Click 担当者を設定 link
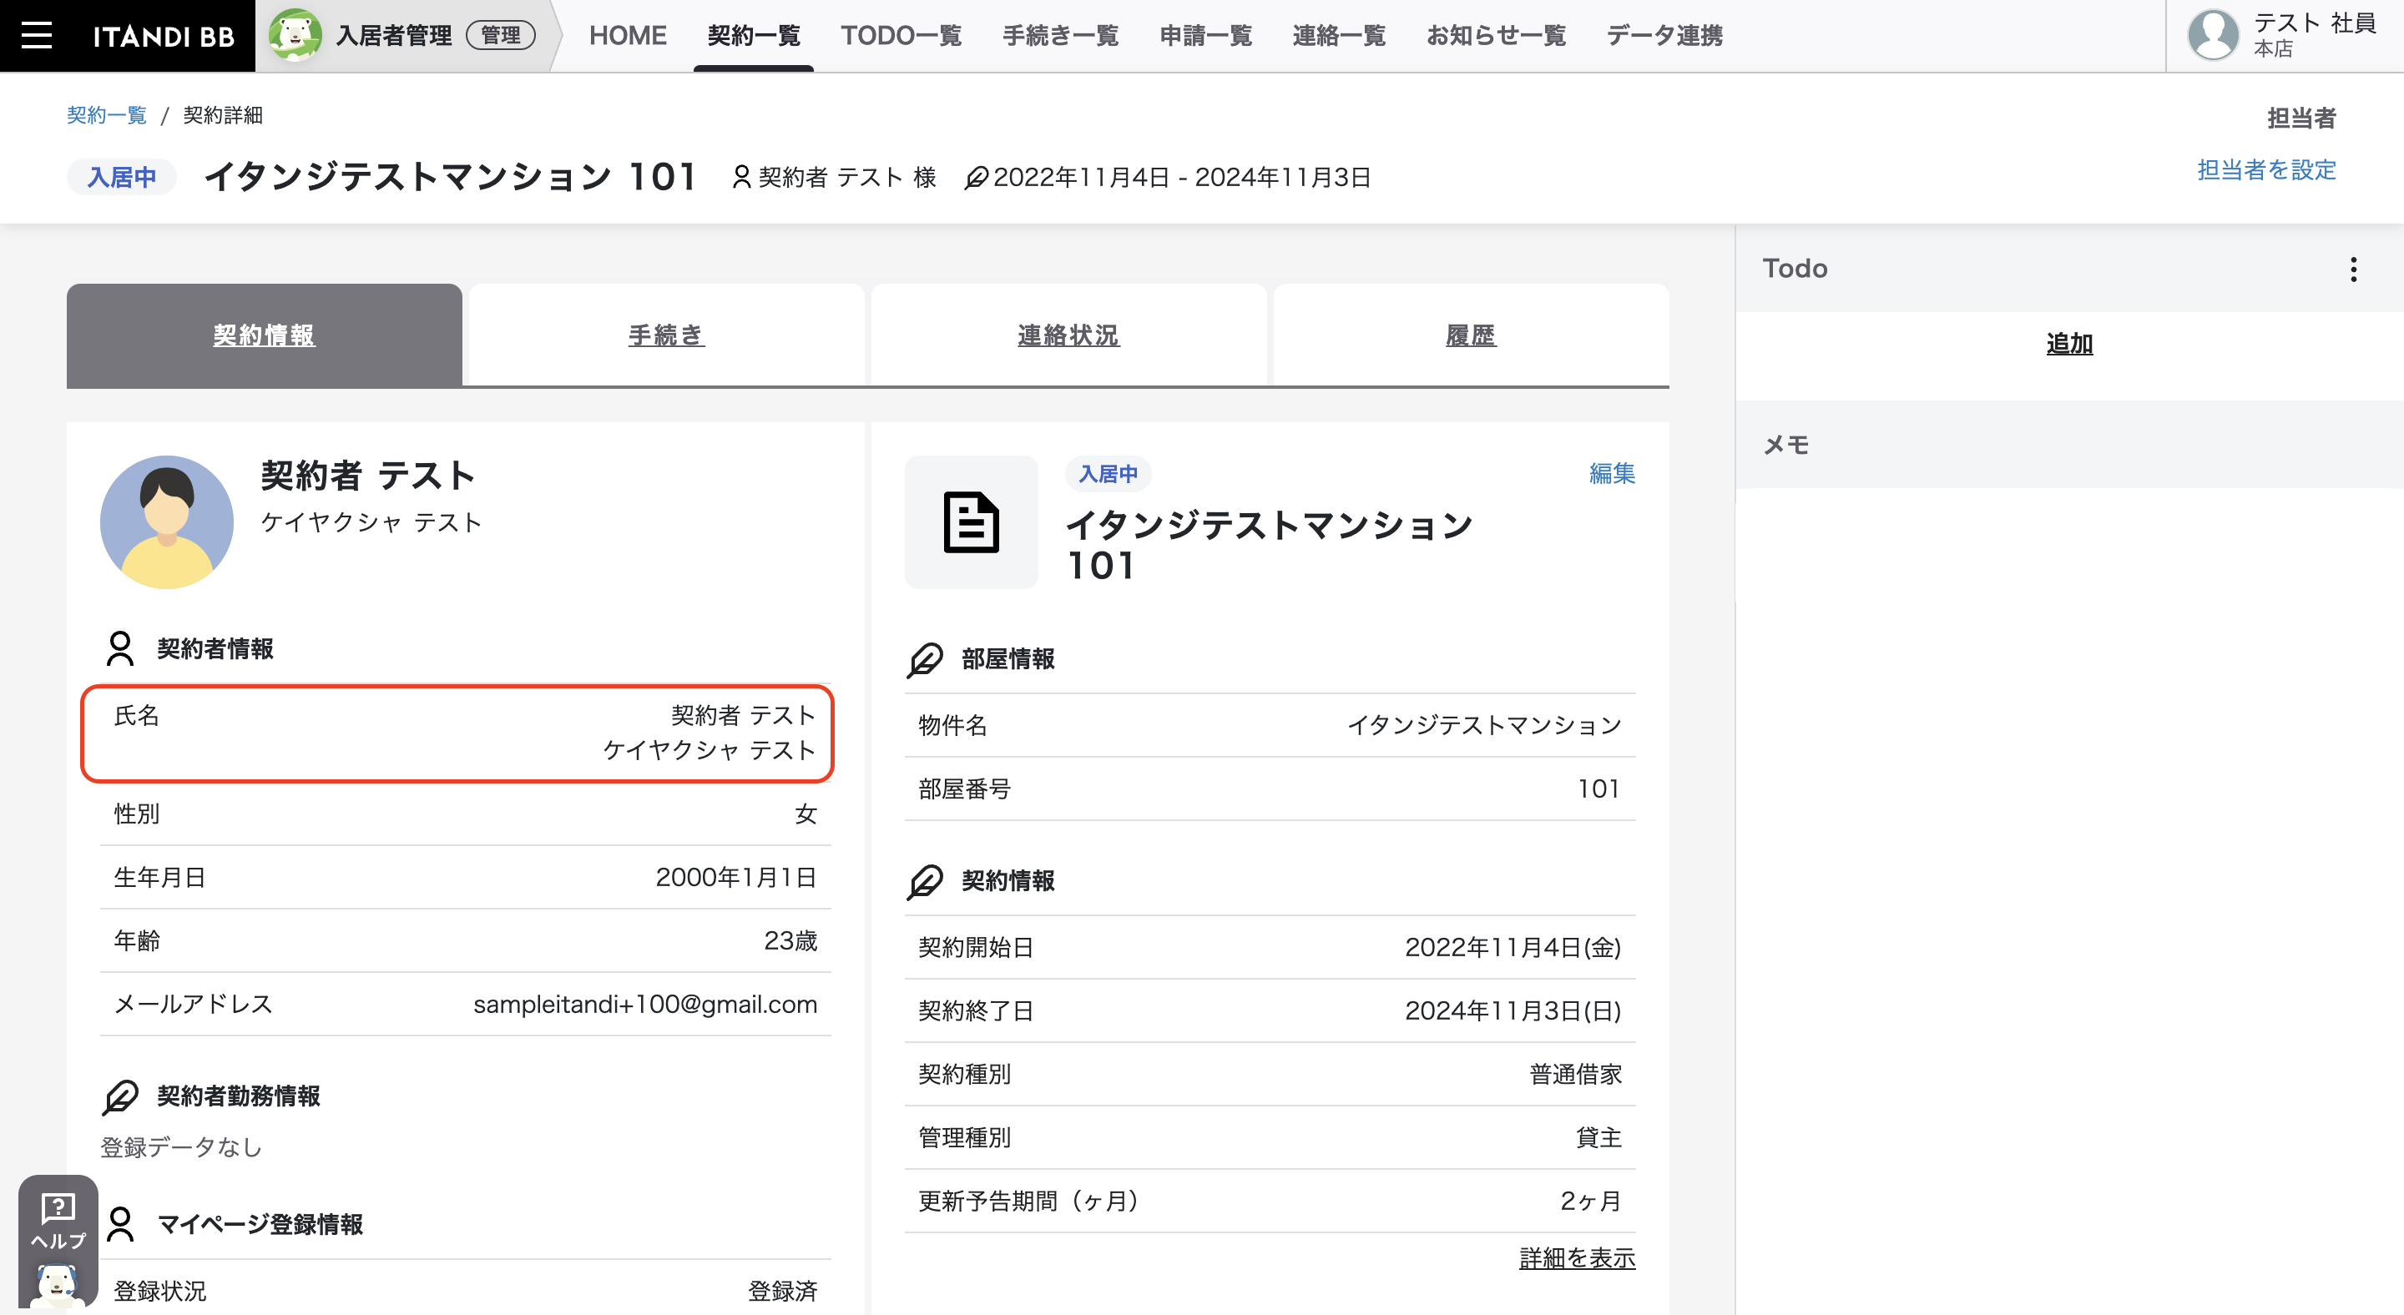The image size is (2404, 1315). pyautogui.click(x=2266, y=169)
